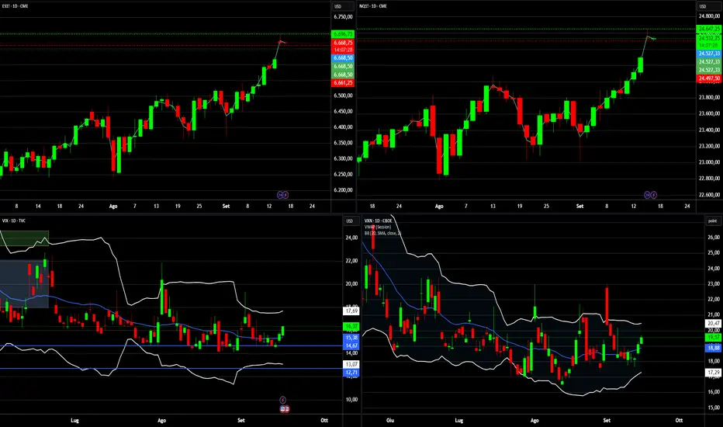723x427 pixels.
Task: Open the NQ1! 1D CME symbol title
Action: pos(372,6)
